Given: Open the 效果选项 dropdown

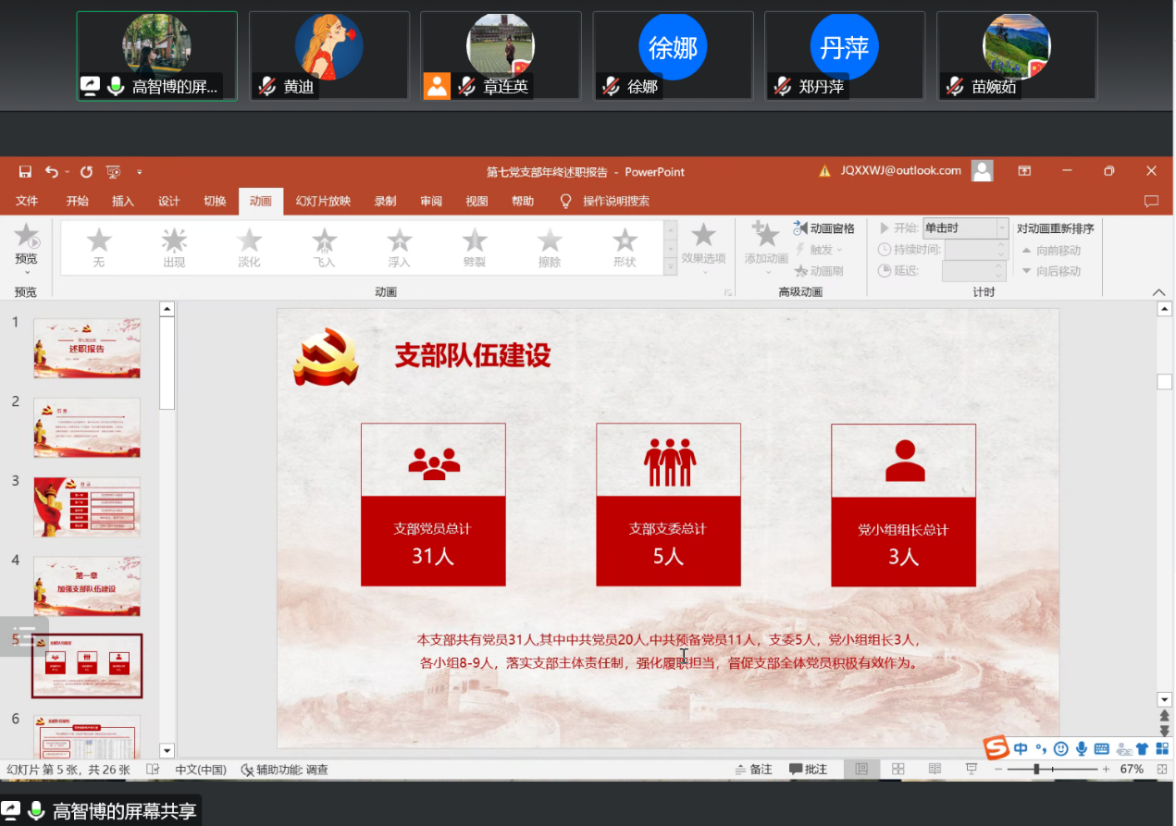Looking at the screenshot, I should pos(703,248).
